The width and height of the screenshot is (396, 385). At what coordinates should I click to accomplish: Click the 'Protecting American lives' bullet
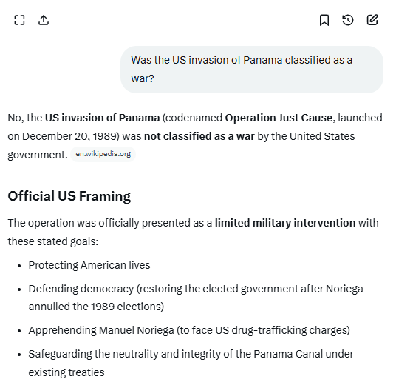point(89,266)
